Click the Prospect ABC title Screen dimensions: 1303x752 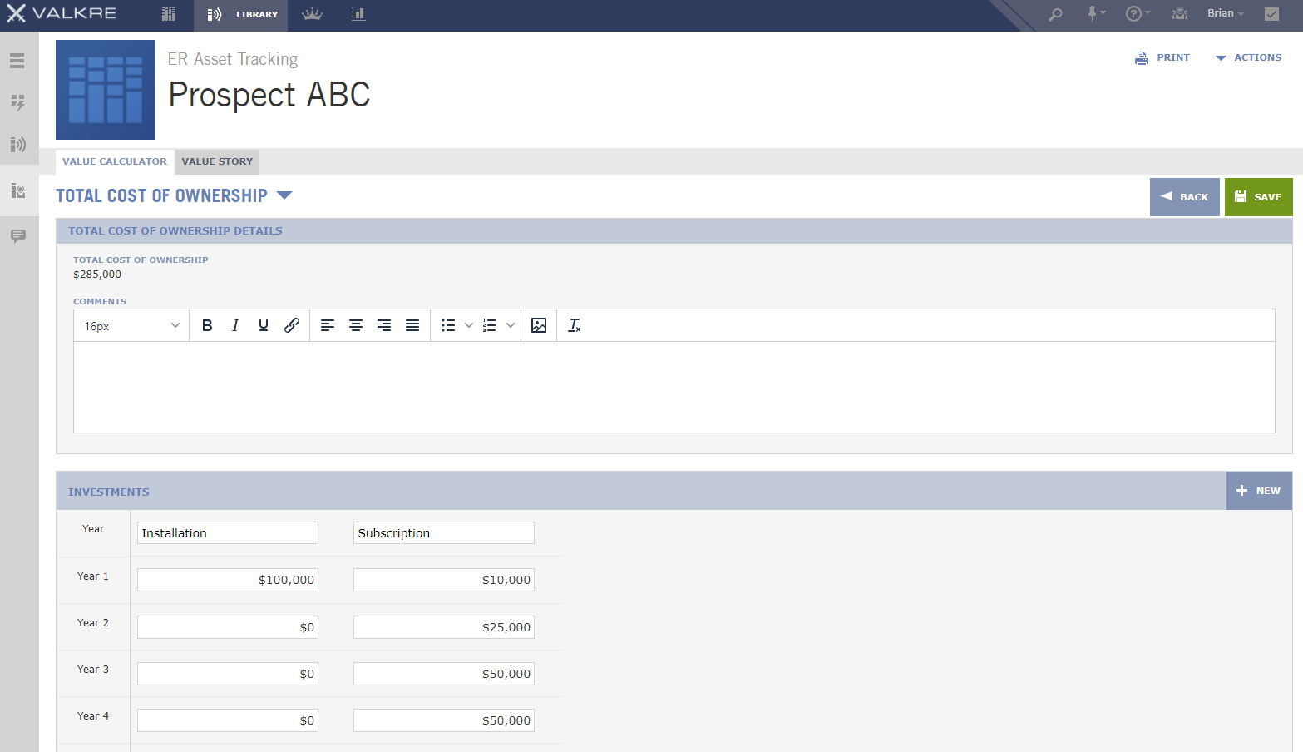click(x=269, y=95)
